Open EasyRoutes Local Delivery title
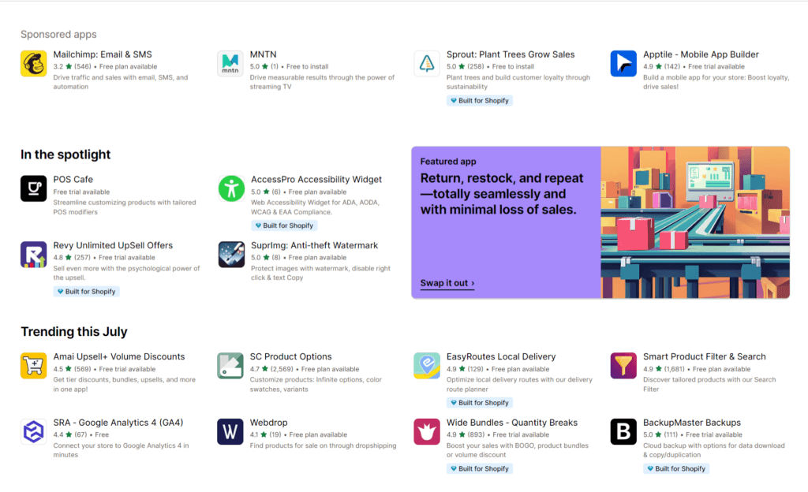The height and width of the screenshot is (492, 808). 501,356
